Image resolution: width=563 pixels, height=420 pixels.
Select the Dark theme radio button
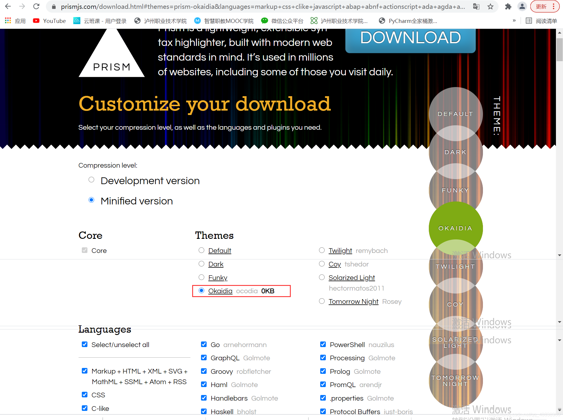(201, 264)
